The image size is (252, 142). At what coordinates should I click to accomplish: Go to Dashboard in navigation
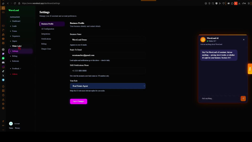(16, 21)
